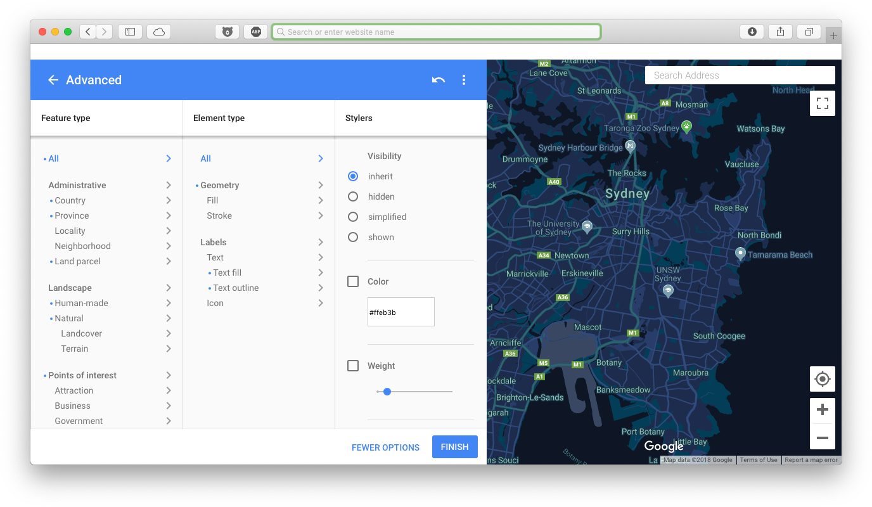Expand the Natural feature chevron
The image size is (872, 507).
pyautogui.click(x=169, y=318)
